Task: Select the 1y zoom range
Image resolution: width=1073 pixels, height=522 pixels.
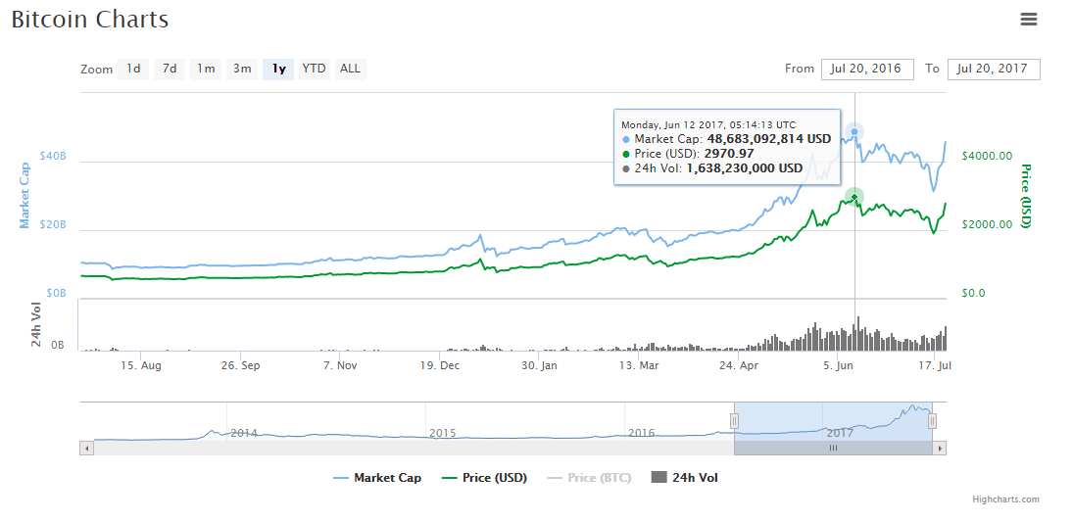Action: click(x=278, y=70)
